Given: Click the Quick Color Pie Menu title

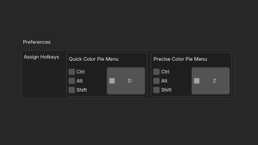Looking at the screenshot, I should point(93,59).
